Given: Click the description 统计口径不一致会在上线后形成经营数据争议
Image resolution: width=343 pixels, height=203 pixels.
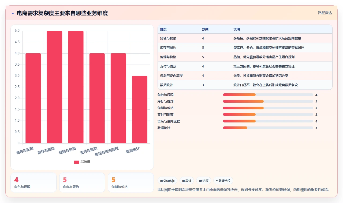Looking at the screenshot, I should point(266,85).
